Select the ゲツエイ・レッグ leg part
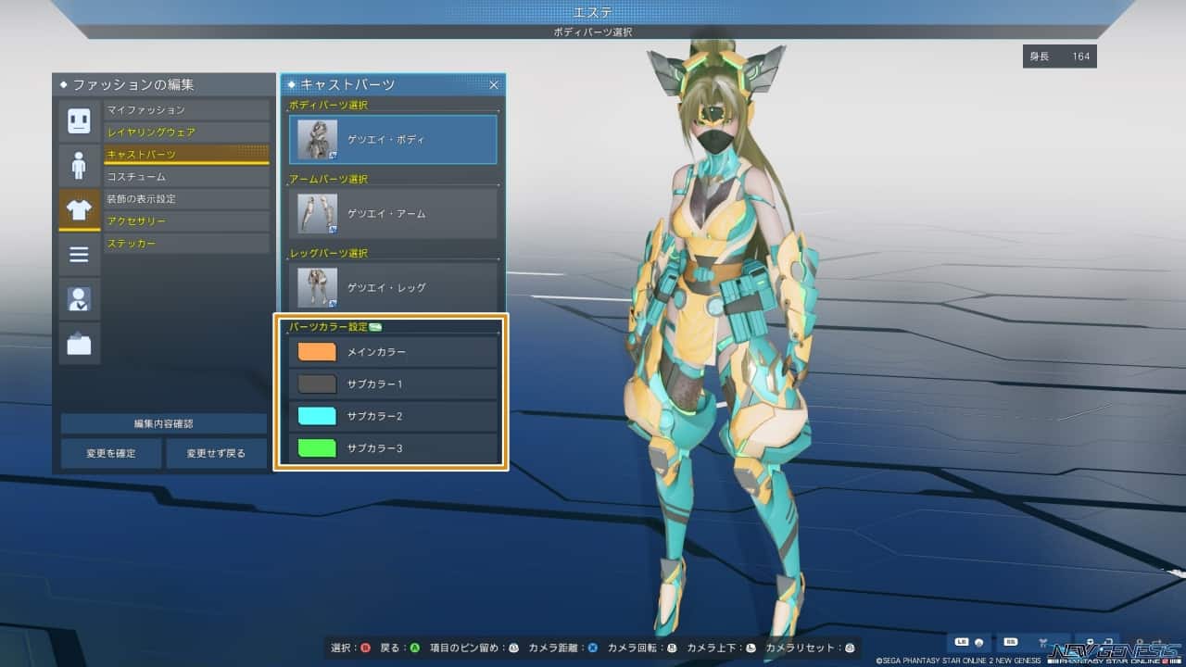The image size is (1186, 667). tap(393, 288)
